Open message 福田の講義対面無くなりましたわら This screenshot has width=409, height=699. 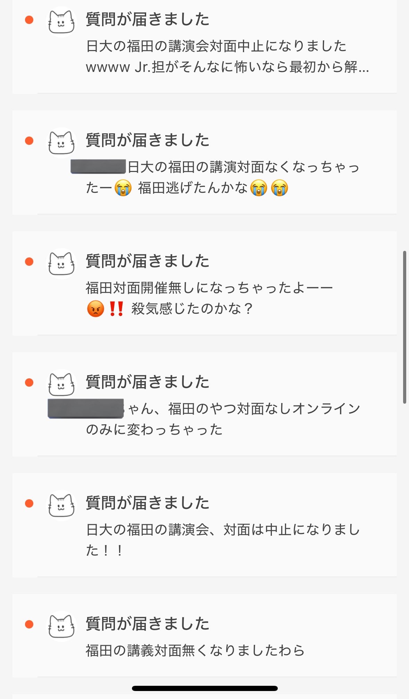(x=195, y=650)
